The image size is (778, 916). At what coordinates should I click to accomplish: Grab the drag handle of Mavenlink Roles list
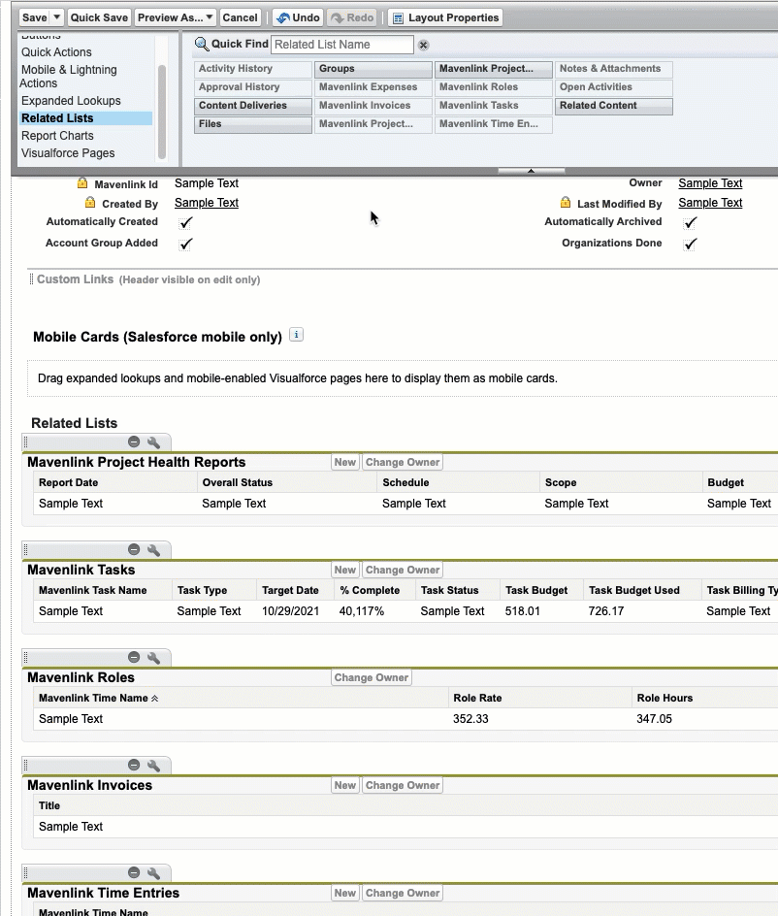point(25,657)
